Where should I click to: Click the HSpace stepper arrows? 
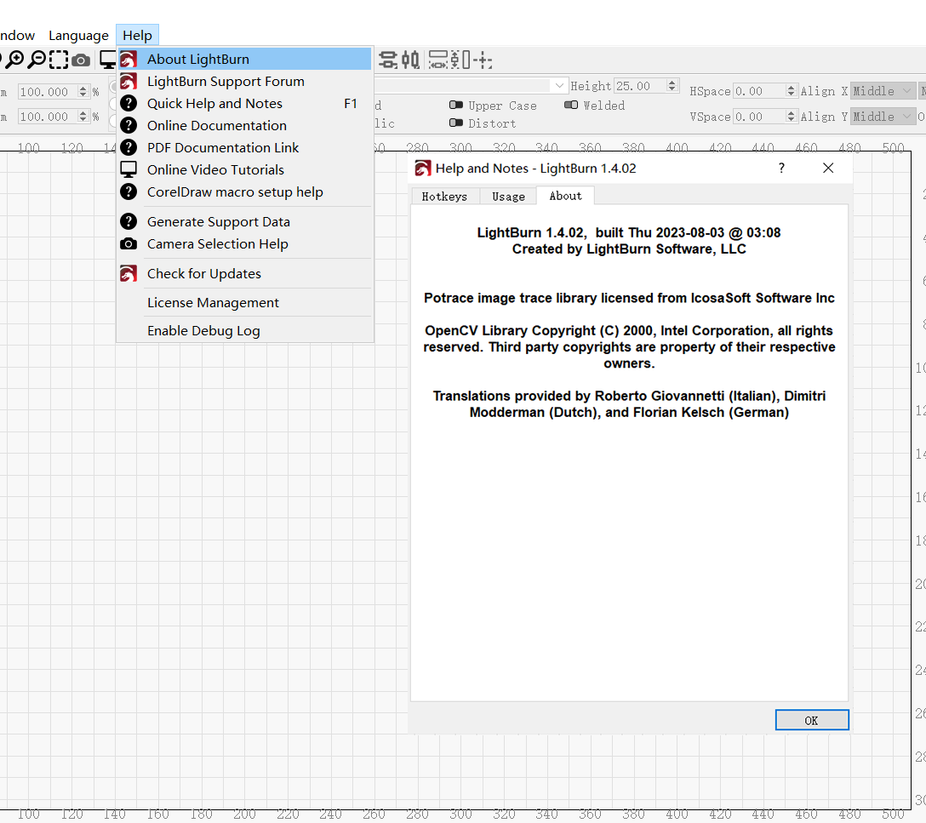(792, 91)
